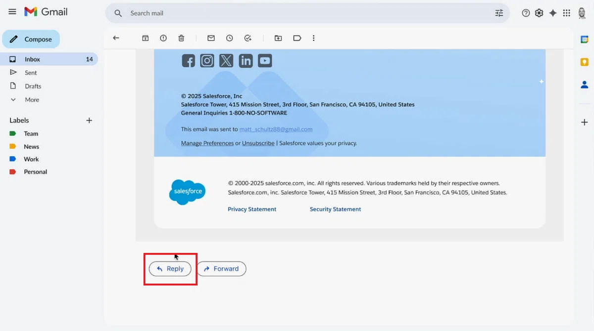
Task: Go back to inbox arrow
Action: [x=116, y=38]
